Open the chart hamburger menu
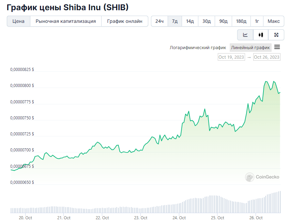 click(x=277, y=47)
